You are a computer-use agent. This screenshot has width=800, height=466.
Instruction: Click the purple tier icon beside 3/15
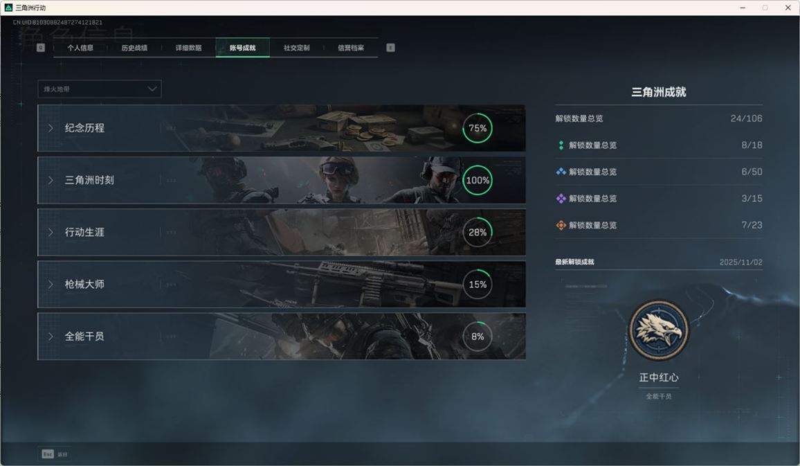[561, 199]
